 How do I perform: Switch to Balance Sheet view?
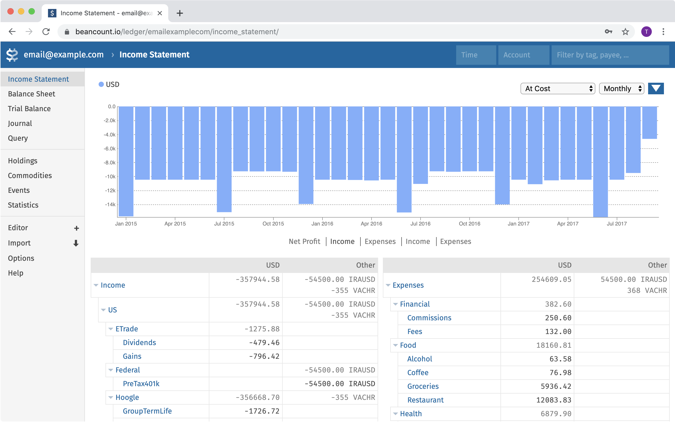(x=31, y=93)
